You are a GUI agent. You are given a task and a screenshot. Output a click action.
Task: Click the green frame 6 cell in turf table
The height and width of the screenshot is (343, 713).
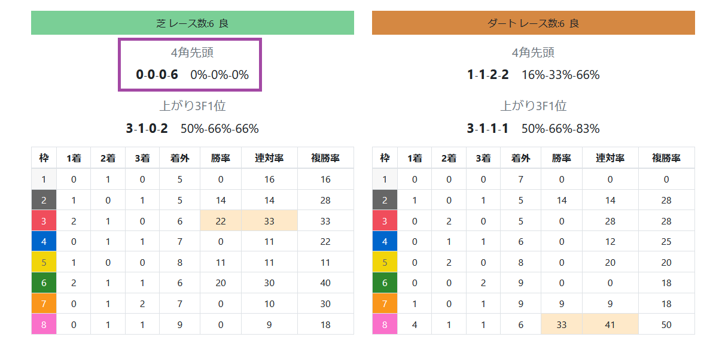point(44,283)
